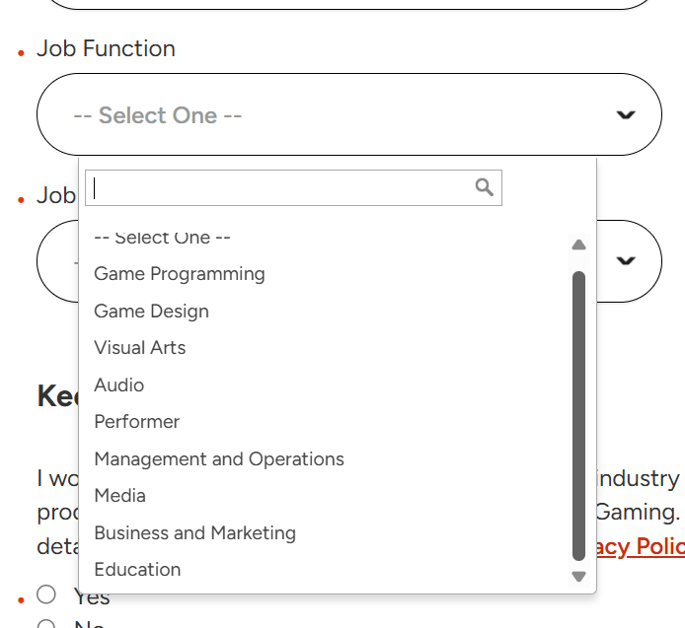Choose Game Programming from the list

[x=180, y=274]
